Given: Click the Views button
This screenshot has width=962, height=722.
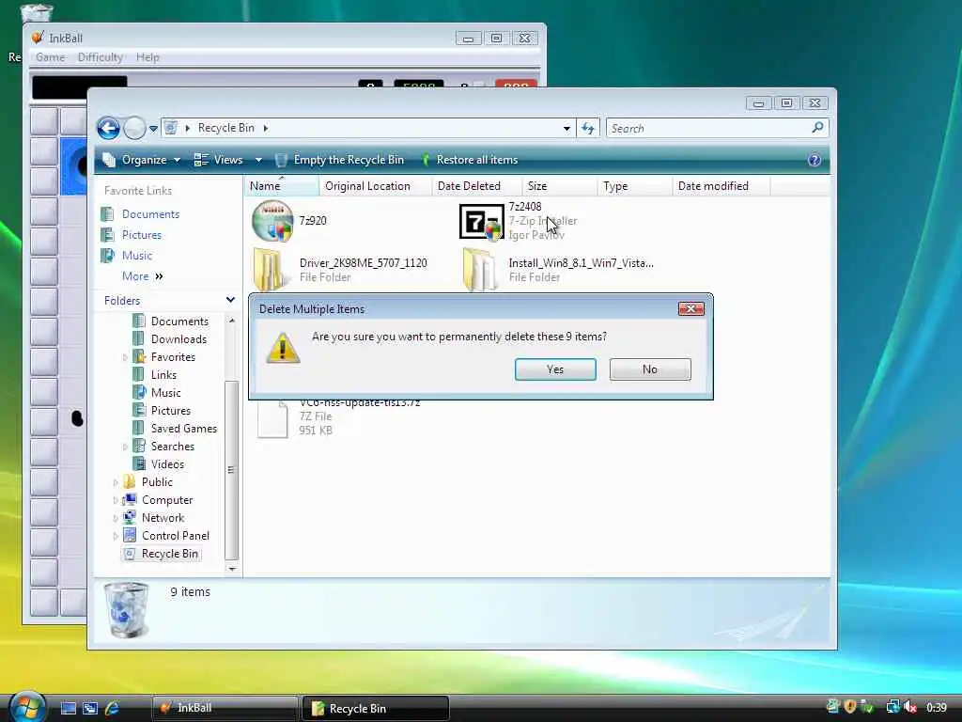Looking at the screenshot, I should 219,160.
